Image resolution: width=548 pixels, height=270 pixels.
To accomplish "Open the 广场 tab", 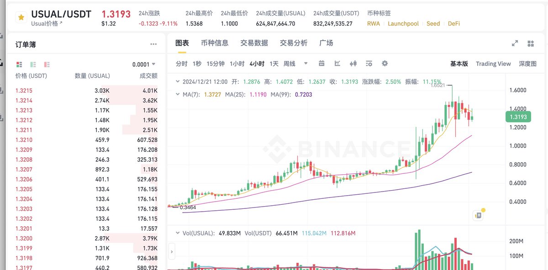I will [x=326, y=43].
